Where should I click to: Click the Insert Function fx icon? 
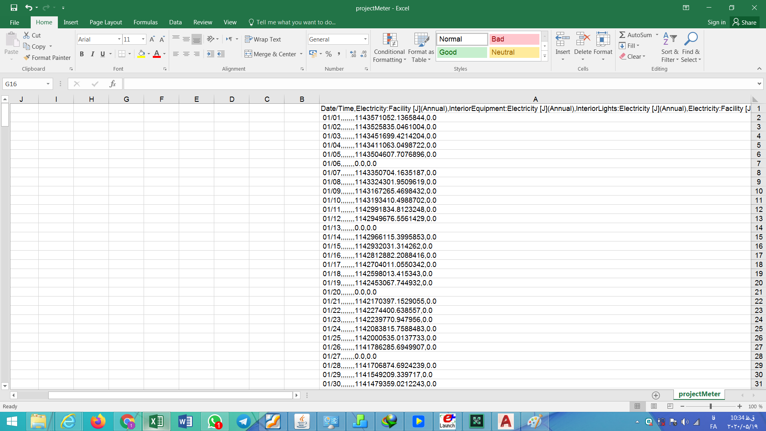coord(113,84)
